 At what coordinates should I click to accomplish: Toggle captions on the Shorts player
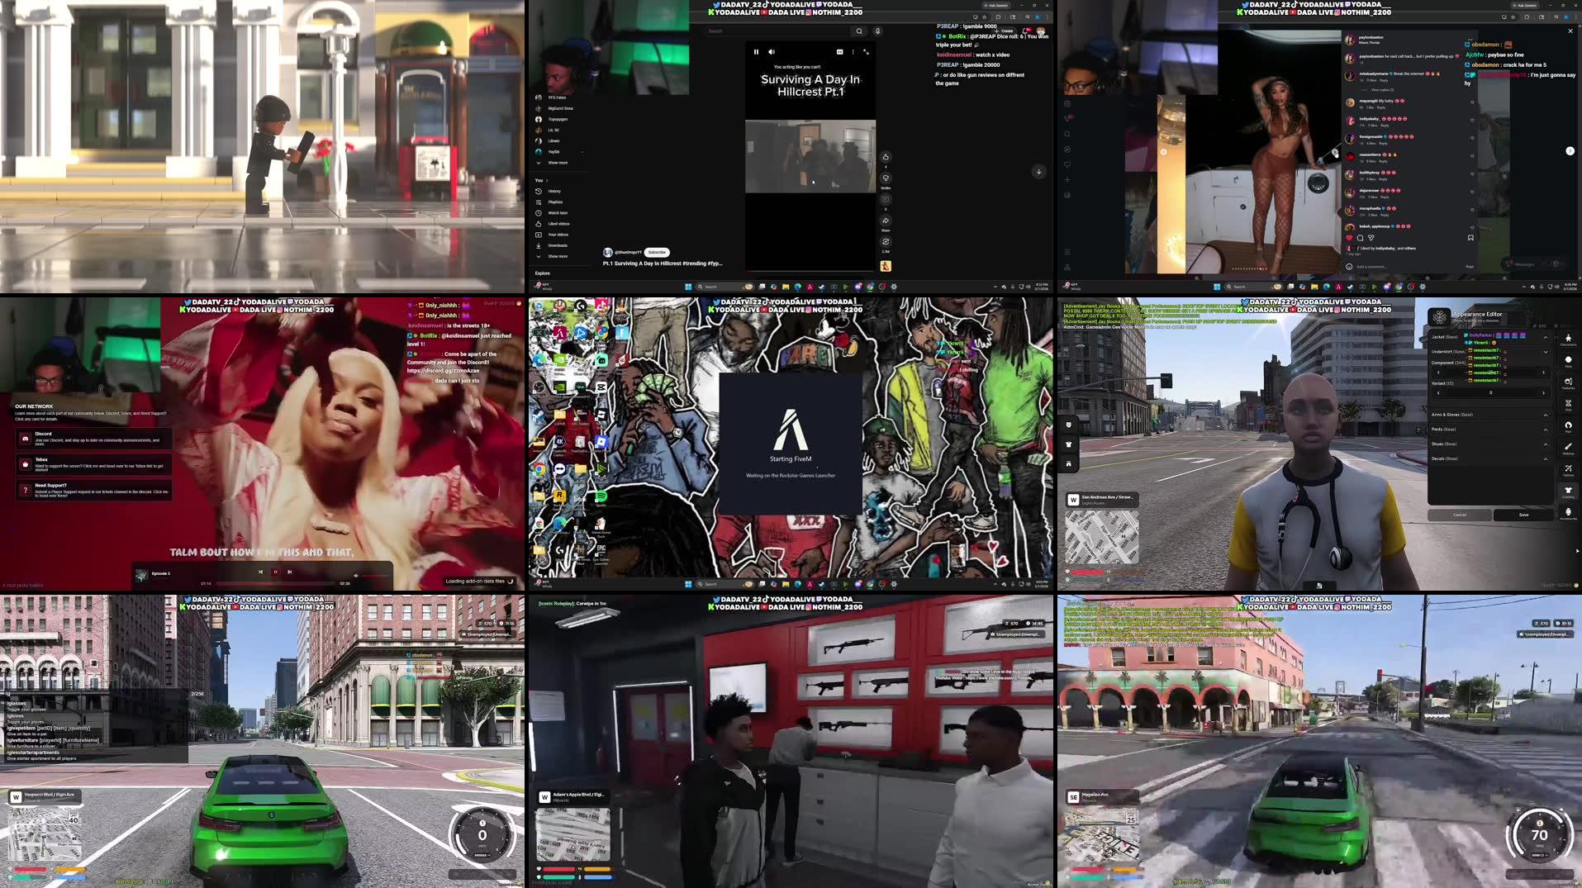tap(839, 52)
